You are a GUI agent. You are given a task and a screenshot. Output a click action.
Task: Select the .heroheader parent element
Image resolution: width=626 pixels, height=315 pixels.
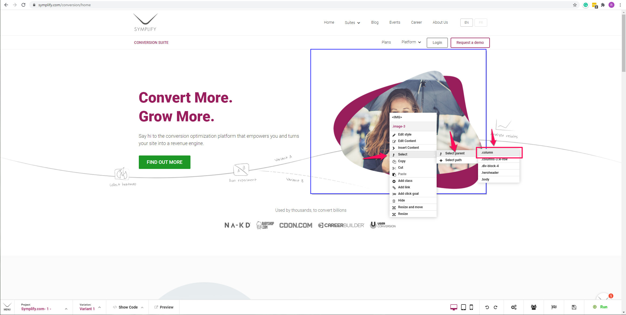(499, 173)
